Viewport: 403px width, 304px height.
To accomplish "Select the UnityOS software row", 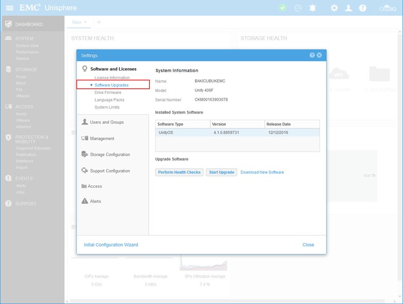I will tap(238, 133).
